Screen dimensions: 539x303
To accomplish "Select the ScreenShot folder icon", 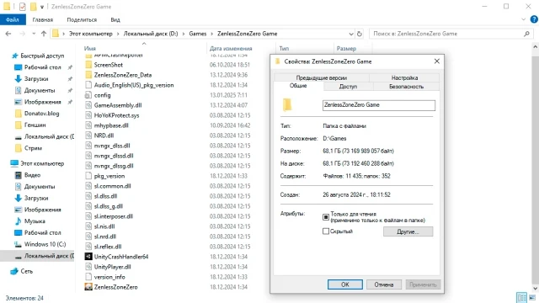I will click(88, 65).
